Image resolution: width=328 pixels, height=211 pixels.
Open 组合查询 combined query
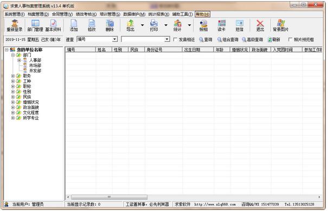tap(228, 40)
